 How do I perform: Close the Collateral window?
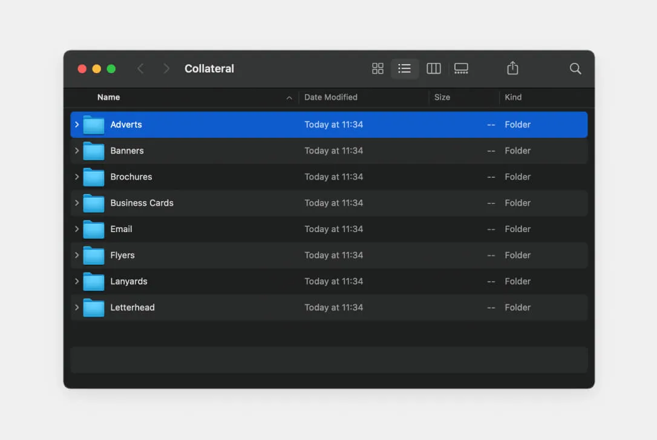click(x=82, y=69)
